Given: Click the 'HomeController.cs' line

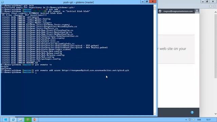Looking at the screenshot, I should pyautogui.click(x=40, y=36).
